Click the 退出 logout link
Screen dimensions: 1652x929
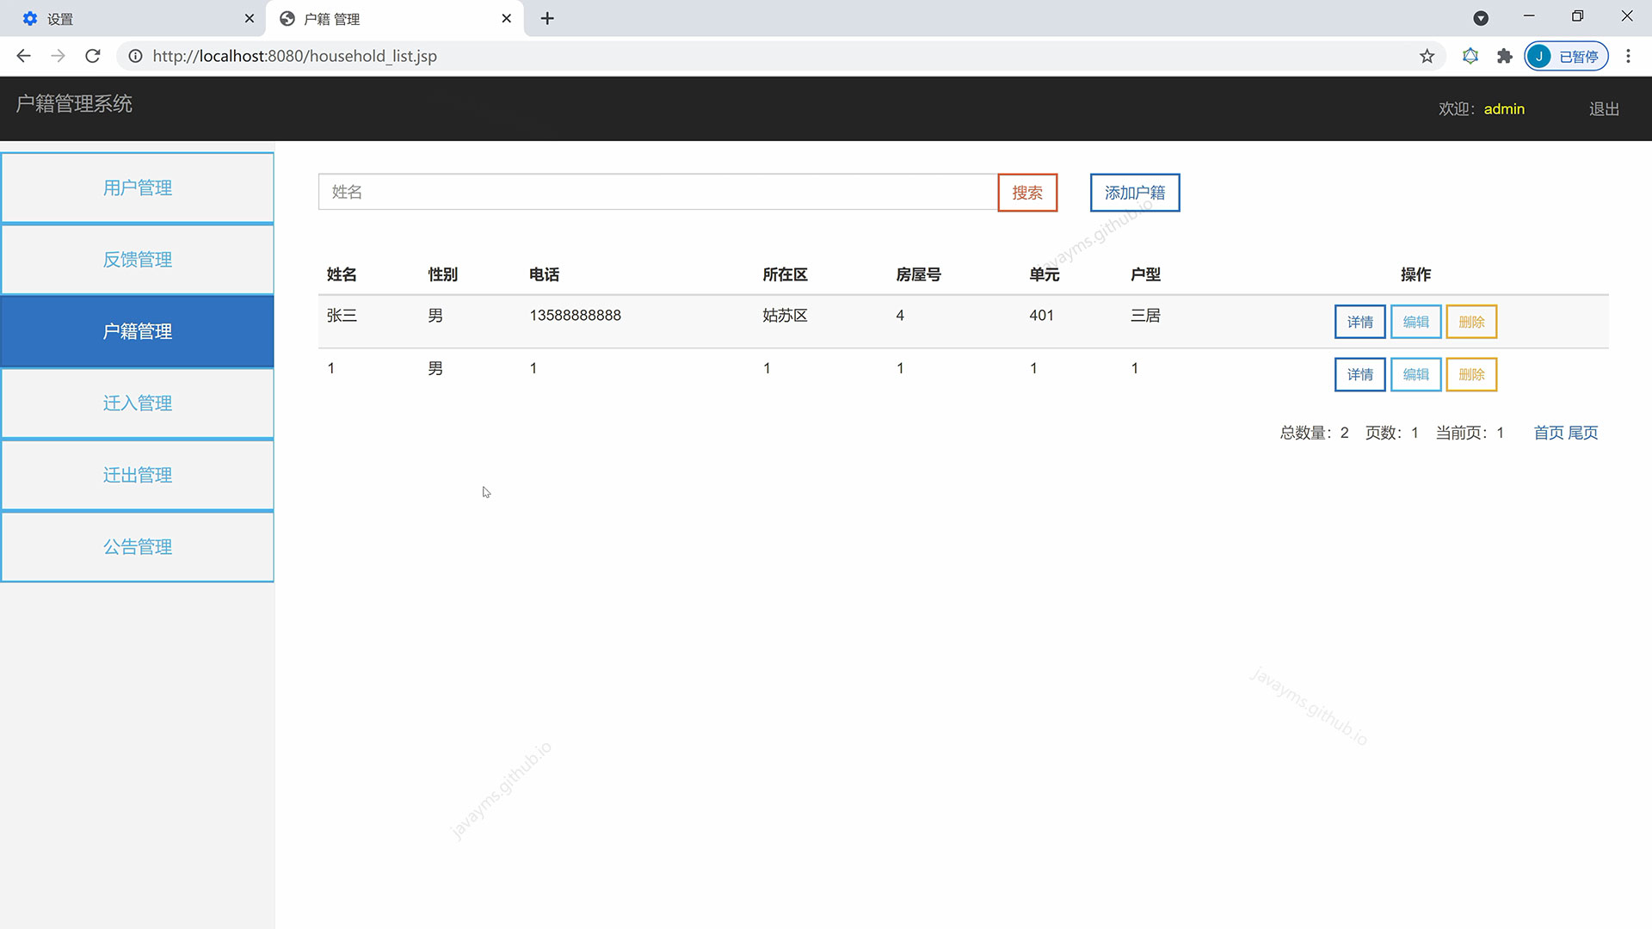click(x=1604, y=109)
